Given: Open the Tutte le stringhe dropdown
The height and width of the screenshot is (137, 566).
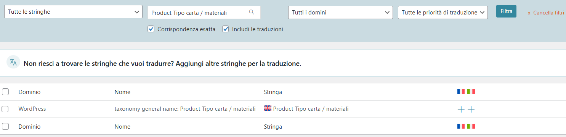Looking at the screenshot, I should (x=73, y=12).
